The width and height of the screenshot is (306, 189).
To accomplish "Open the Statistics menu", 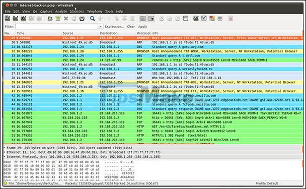I will coord(77,11).
